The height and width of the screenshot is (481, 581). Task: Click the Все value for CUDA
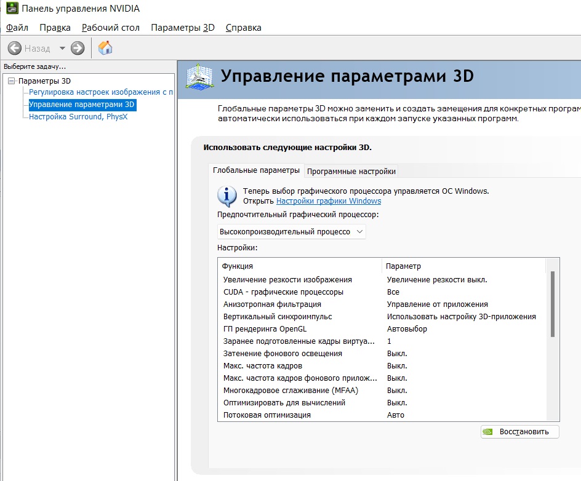click(x=393, y=292)
